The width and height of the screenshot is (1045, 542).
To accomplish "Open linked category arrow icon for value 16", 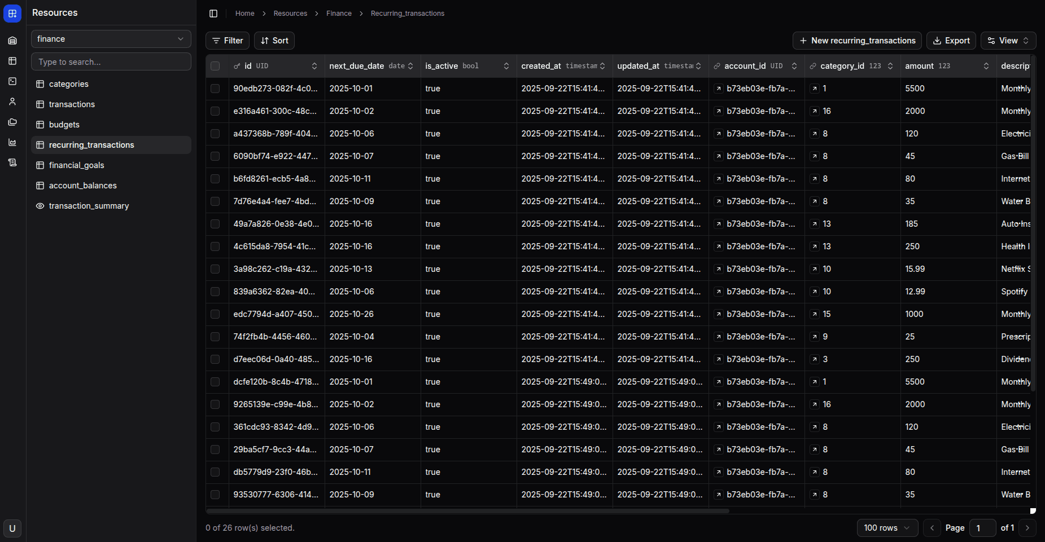I will [815, 111].
